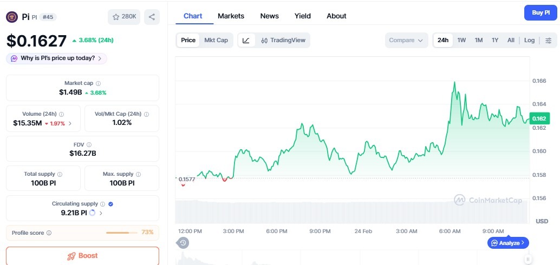560x265 pixels.
Task: Click the $15.35M volume value
Action: [28, 123]
